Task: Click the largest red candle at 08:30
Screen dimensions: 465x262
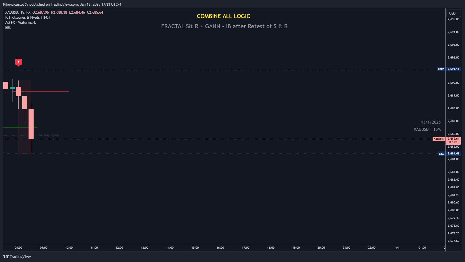Action: point(31,124)
